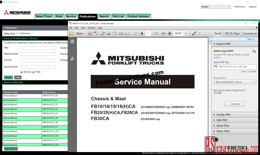This screenshot has width=260, height=155.
Task: Uncheck the Parts checkbox
Action: tap(33, 72)
